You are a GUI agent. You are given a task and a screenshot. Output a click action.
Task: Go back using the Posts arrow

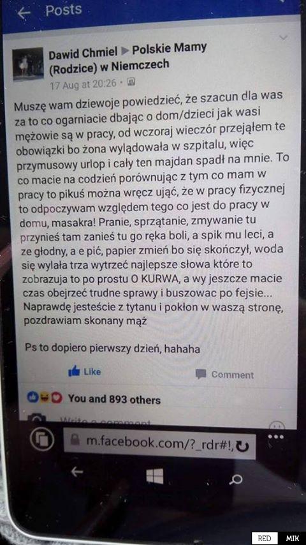point(24,13)
